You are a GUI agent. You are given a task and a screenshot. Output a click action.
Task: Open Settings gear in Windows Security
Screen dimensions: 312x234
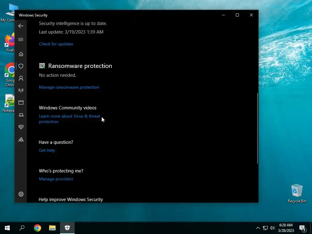[21, 194]
